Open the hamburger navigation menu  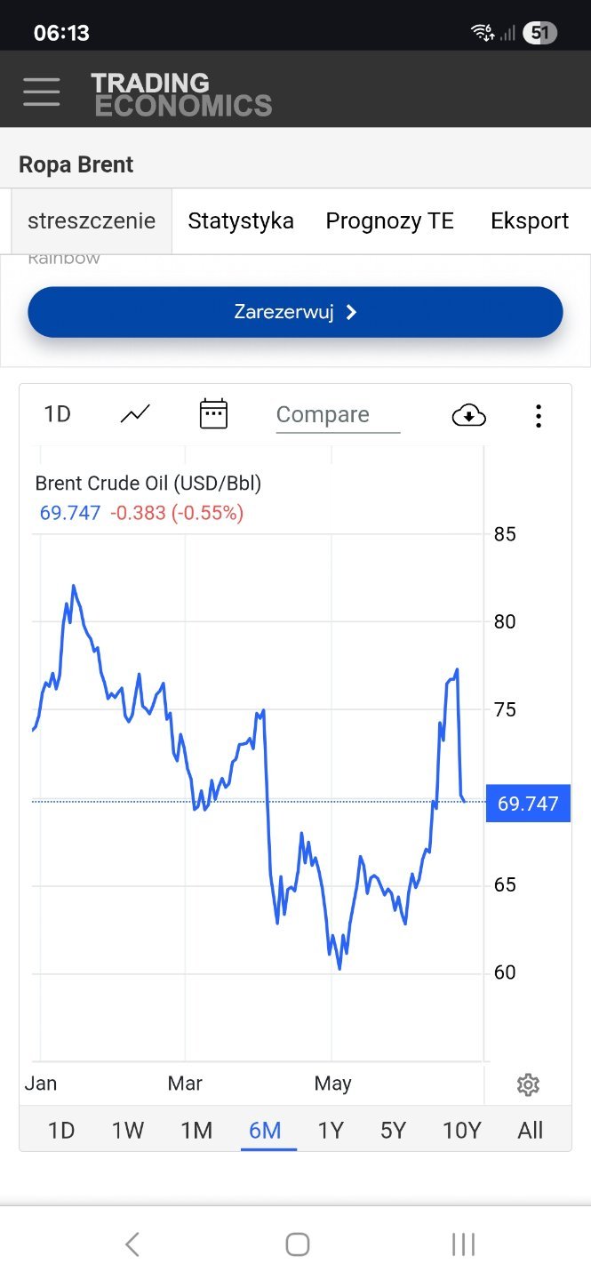[42, 92]
